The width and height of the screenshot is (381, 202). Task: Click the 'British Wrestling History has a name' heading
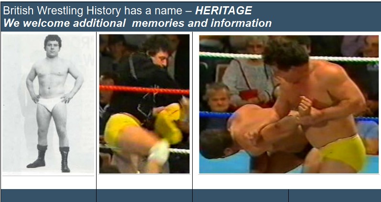click(x=97, y=11)
